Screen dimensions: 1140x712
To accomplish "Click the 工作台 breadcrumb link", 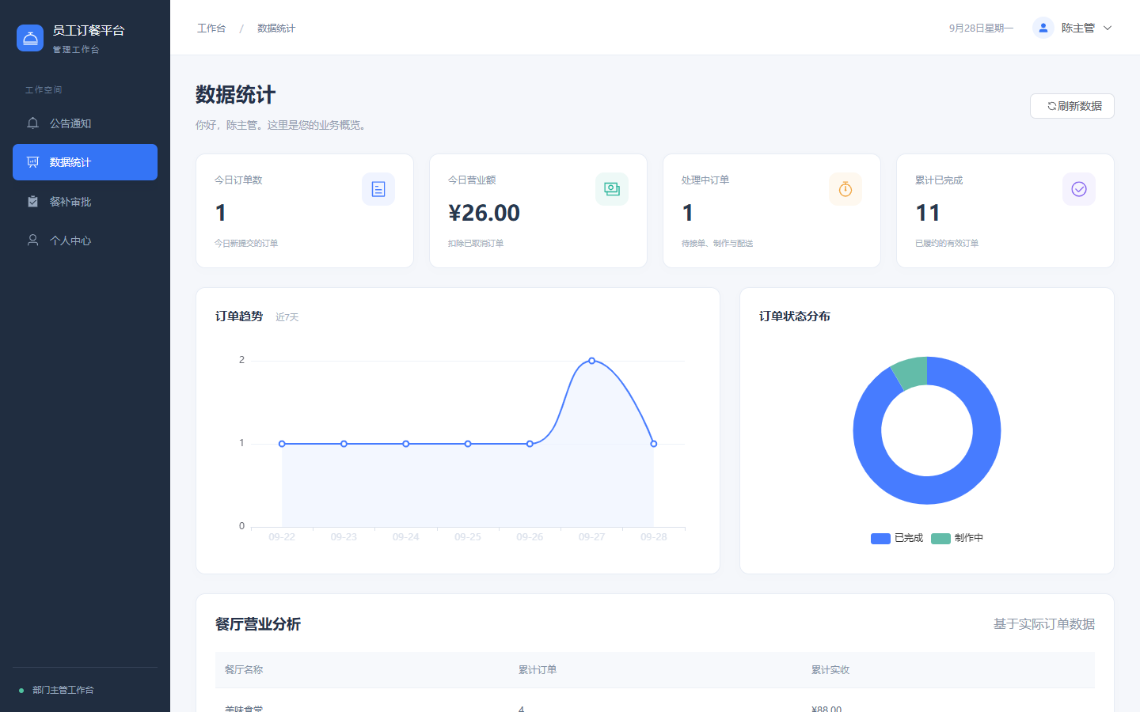I will (211, 28).
